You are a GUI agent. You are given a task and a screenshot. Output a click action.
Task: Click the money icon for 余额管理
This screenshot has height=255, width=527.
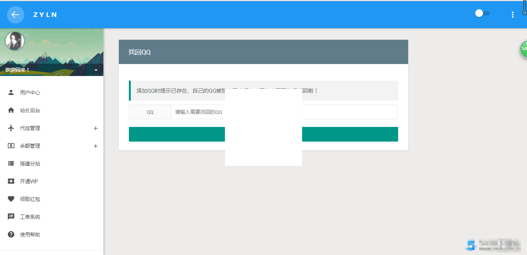pyautogui.click(x=11, y=146)
